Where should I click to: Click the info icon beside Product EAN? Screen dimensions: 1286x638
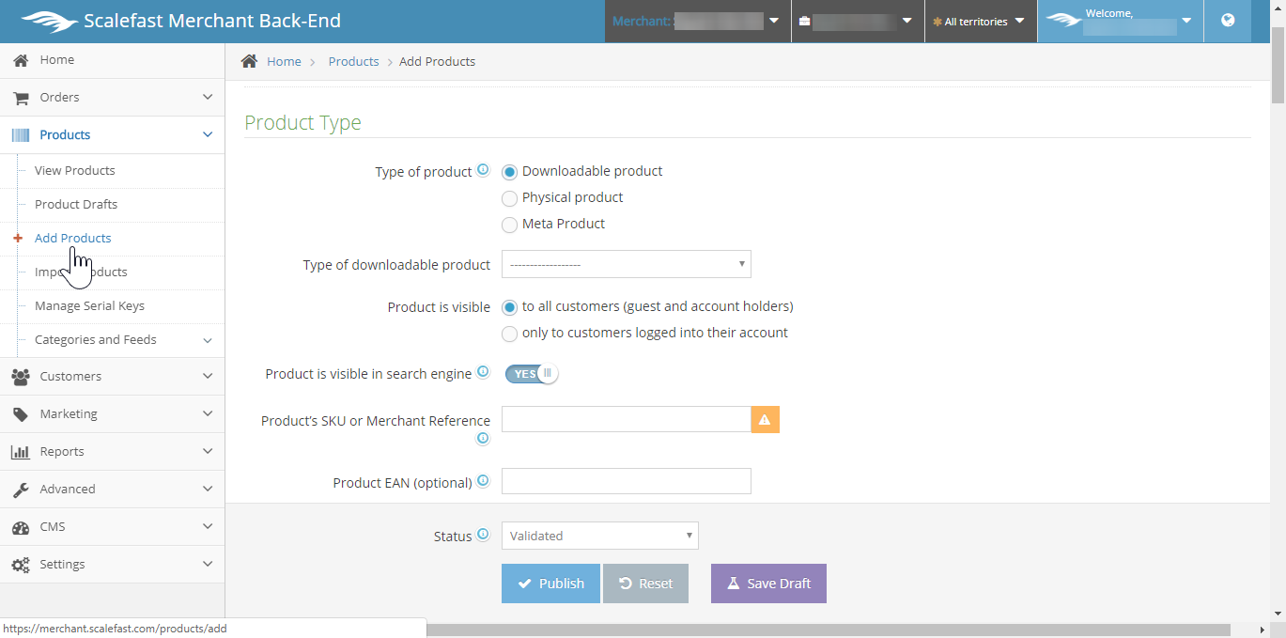point(483,481)
